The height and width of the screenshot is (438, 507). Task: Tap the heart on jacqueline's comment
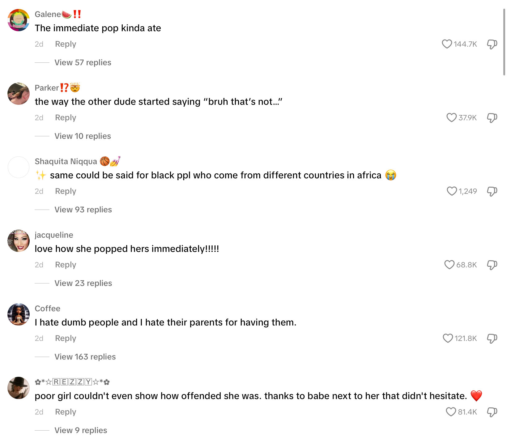pos(449,265)
